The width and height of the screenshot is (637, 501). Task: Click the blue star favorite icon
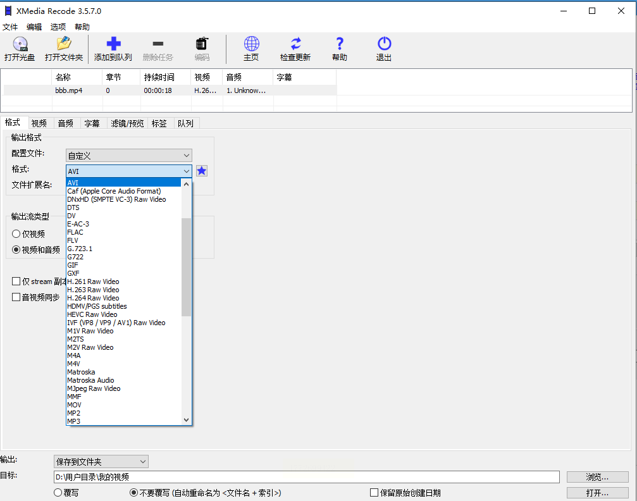coord(202,171)
